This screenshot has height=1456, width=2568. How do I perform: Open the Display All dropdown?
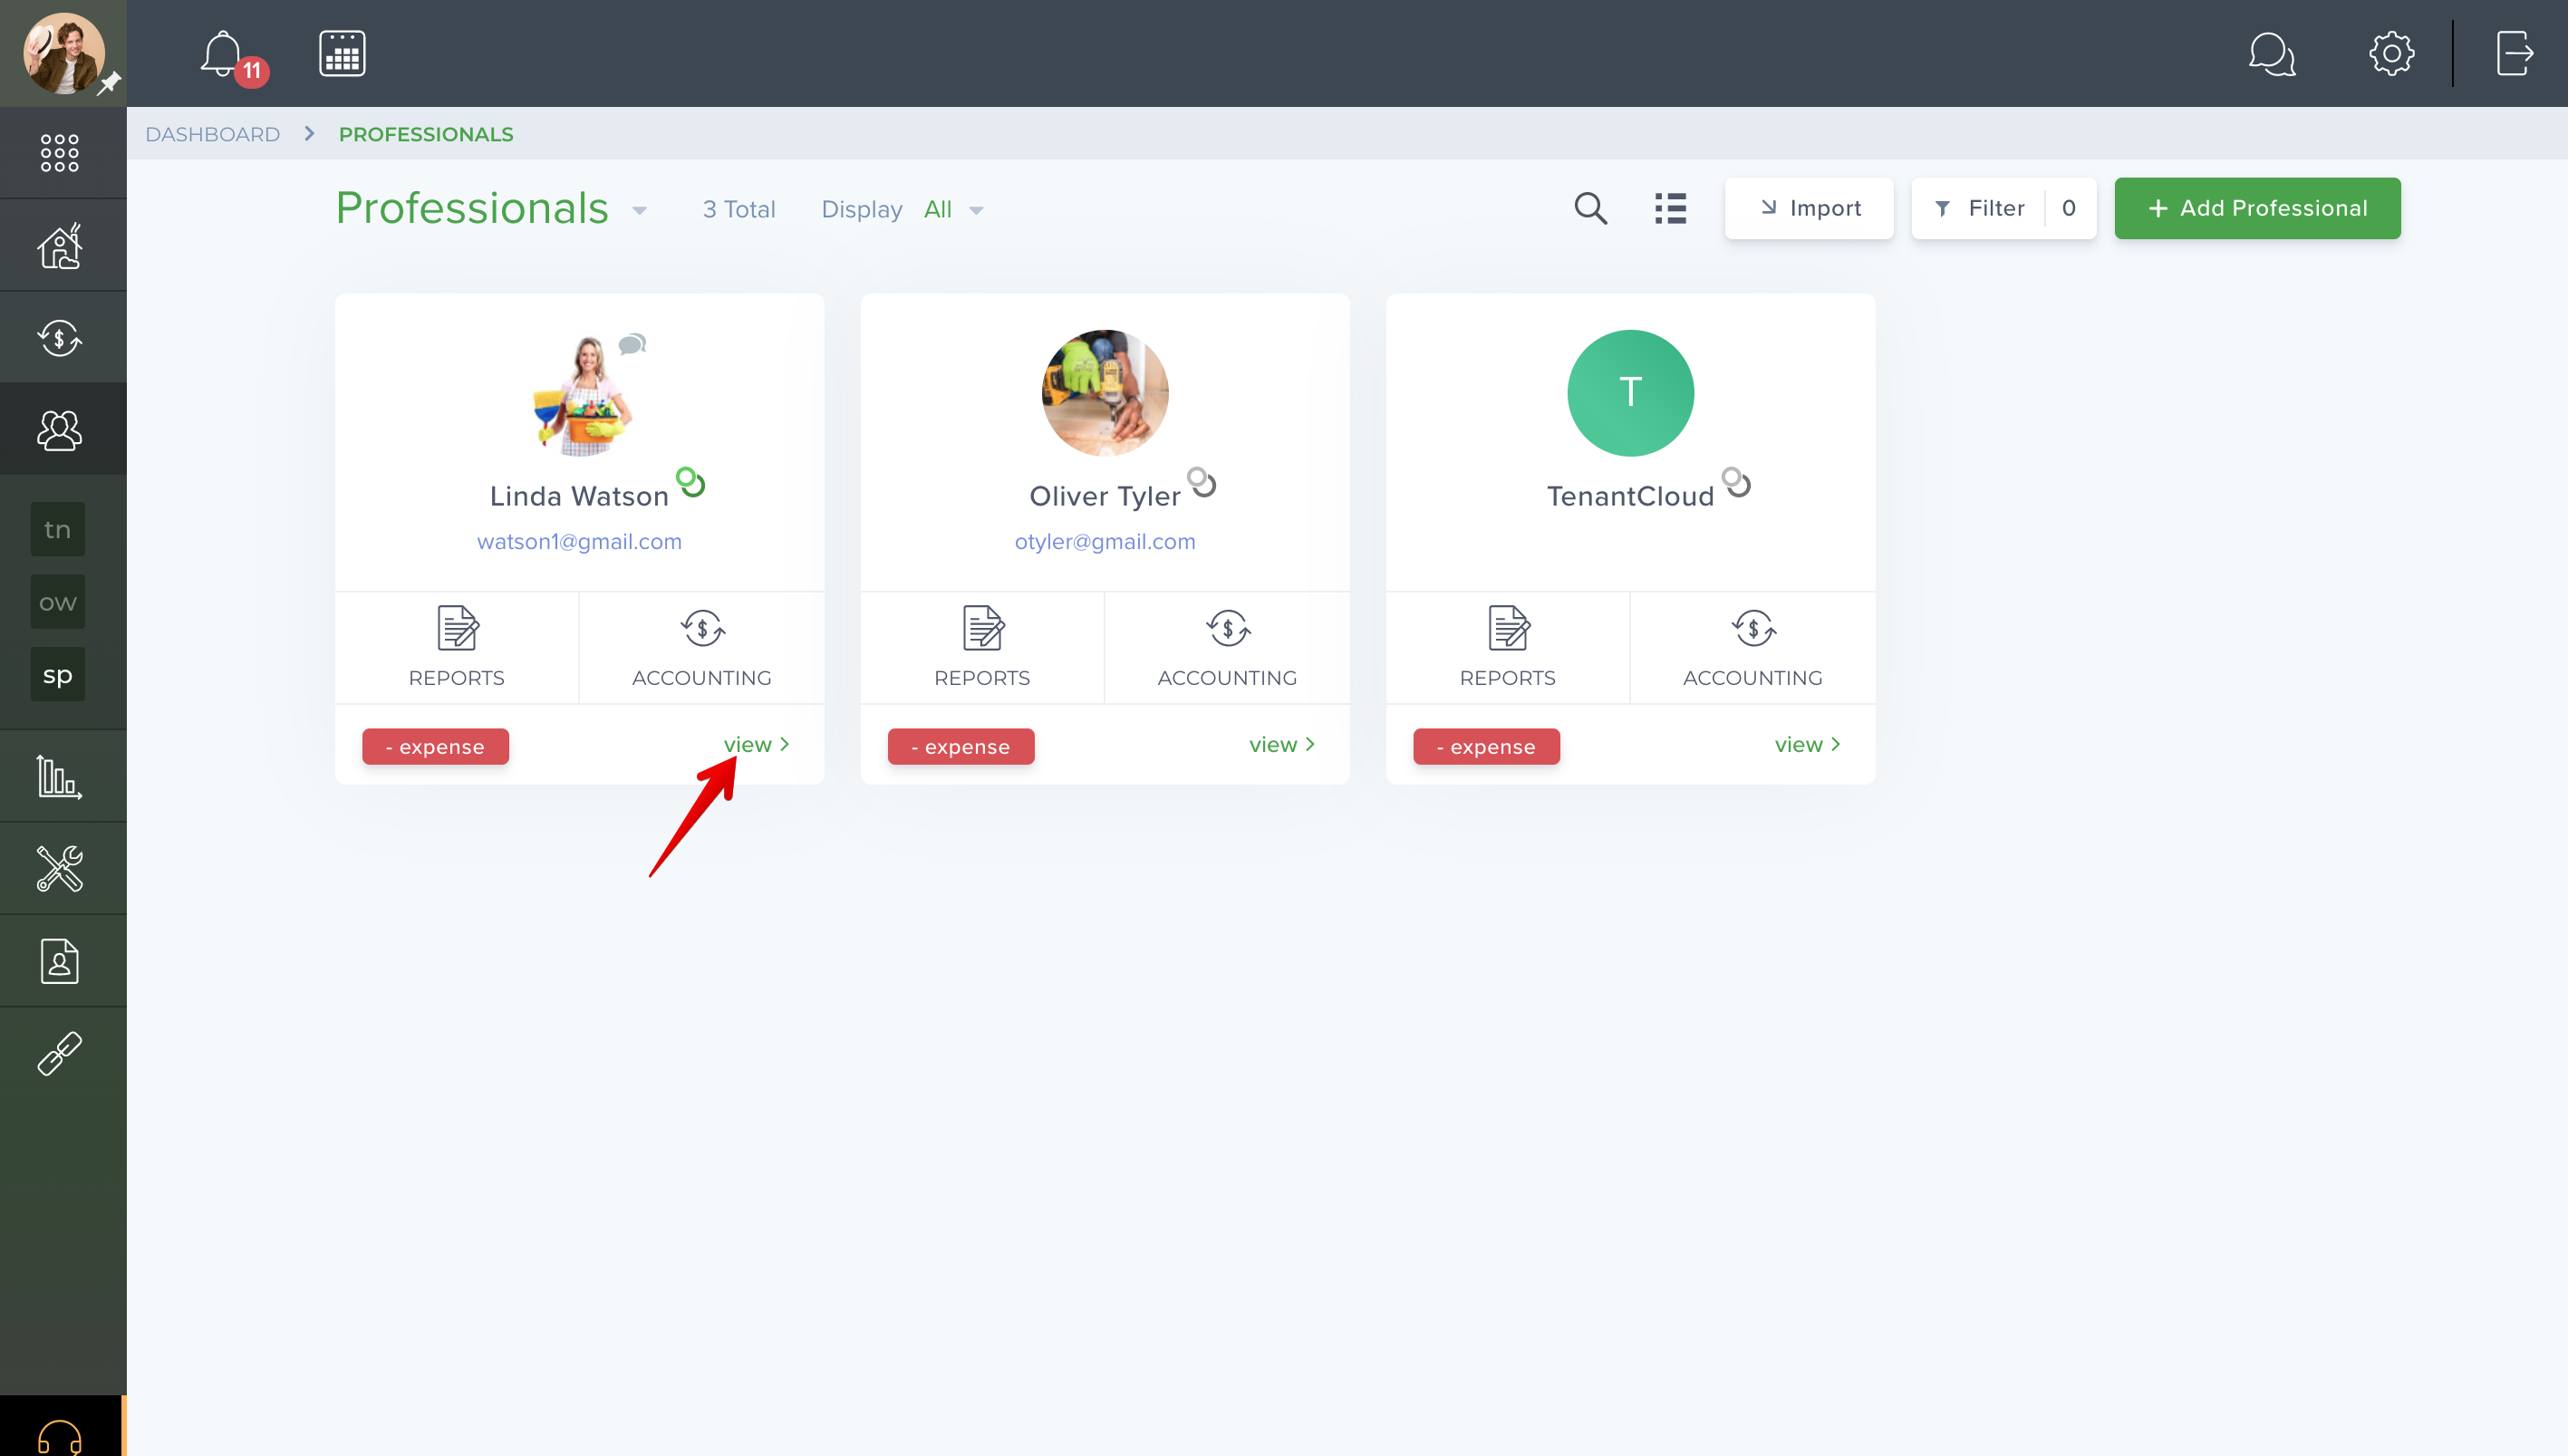click(954, 210)
